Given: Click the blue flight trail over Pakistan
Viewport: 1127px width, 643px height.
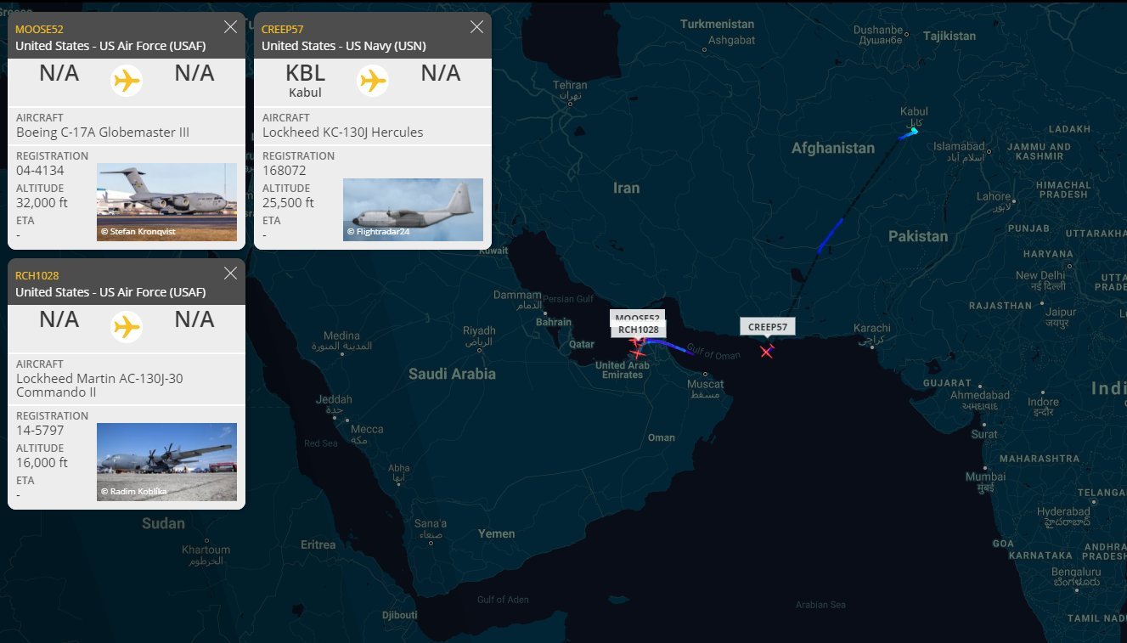Looking at the screenshot, I should [x=830, y=235].
